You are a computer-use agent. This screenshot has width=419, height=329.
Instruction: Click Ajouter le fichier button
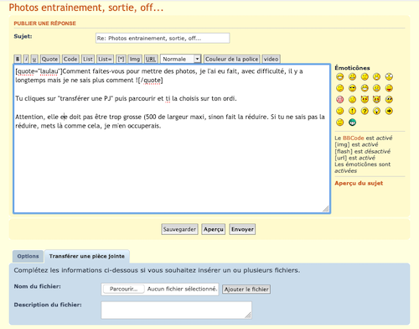pyautogui.click(x=246, y=290)
